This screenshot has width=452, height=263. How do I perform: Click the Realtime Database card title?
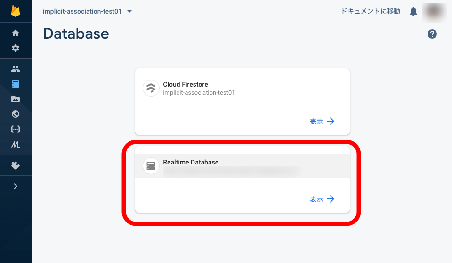pyautogui.click(x=191, y=162)
